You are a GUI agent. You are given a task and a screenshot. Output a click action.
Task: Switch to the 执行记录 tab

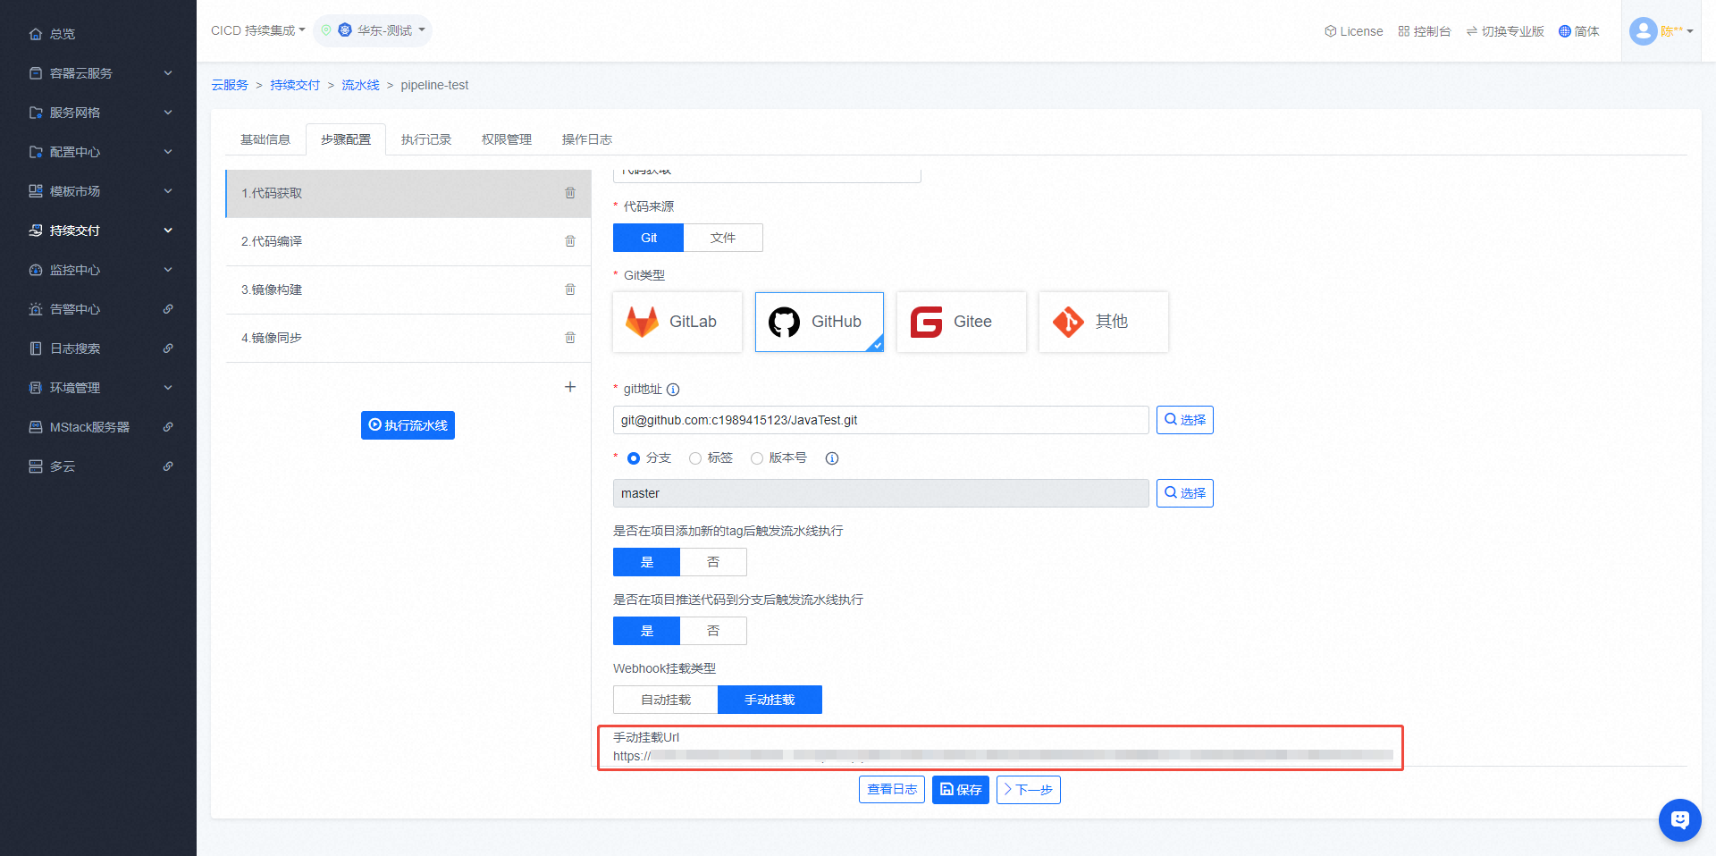tap(426, 139)
